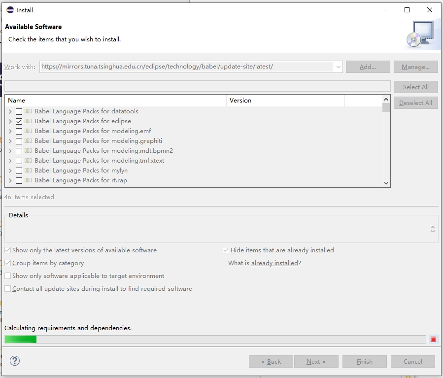The image size is (443, 378).
Task: Maximize the Install window
Action: [407, 10]
